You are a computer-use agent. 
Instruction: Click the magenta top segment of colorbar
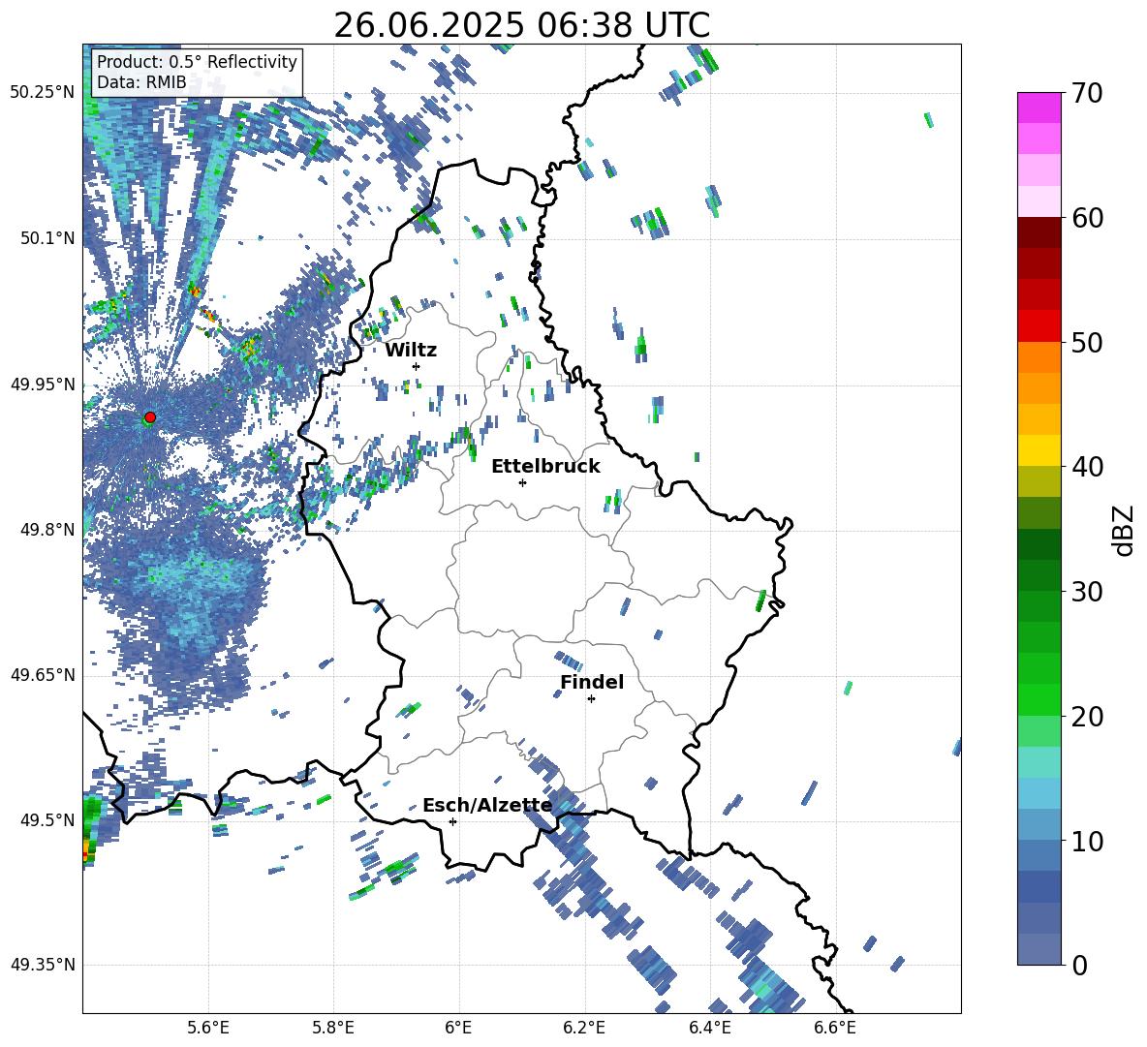coord(1038,108)
